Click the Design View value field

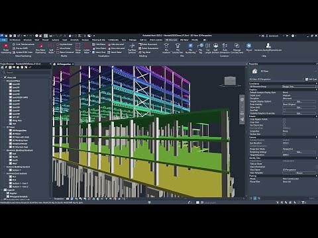(x=299, y=87)
